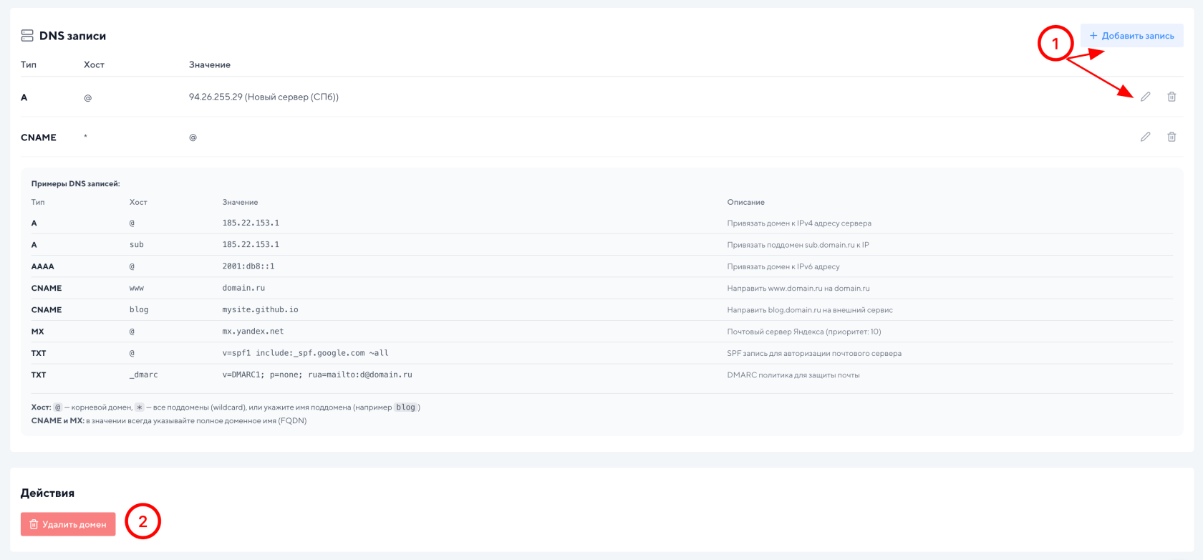Click the description Привязать поддомен sub.domain.ru к IP

coord(798,245)
